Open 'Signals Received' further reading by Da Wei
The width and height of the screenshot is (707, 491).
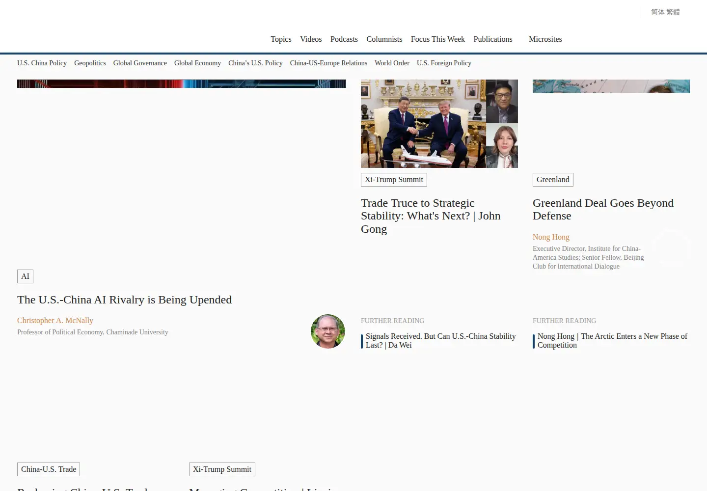pos(440,341)
